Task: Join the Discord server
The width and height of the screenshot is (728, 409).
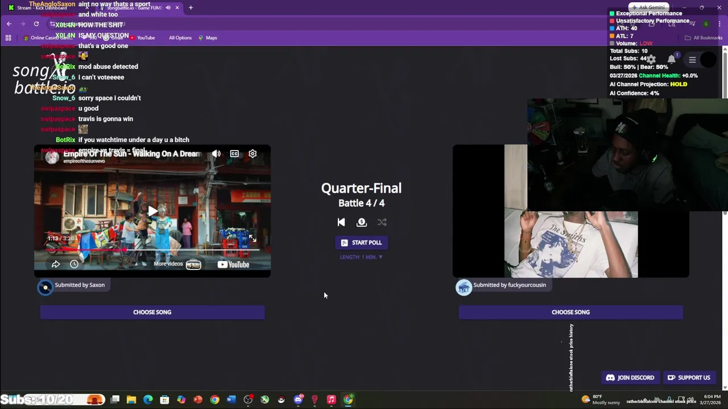Action: [x=630, y=378]
